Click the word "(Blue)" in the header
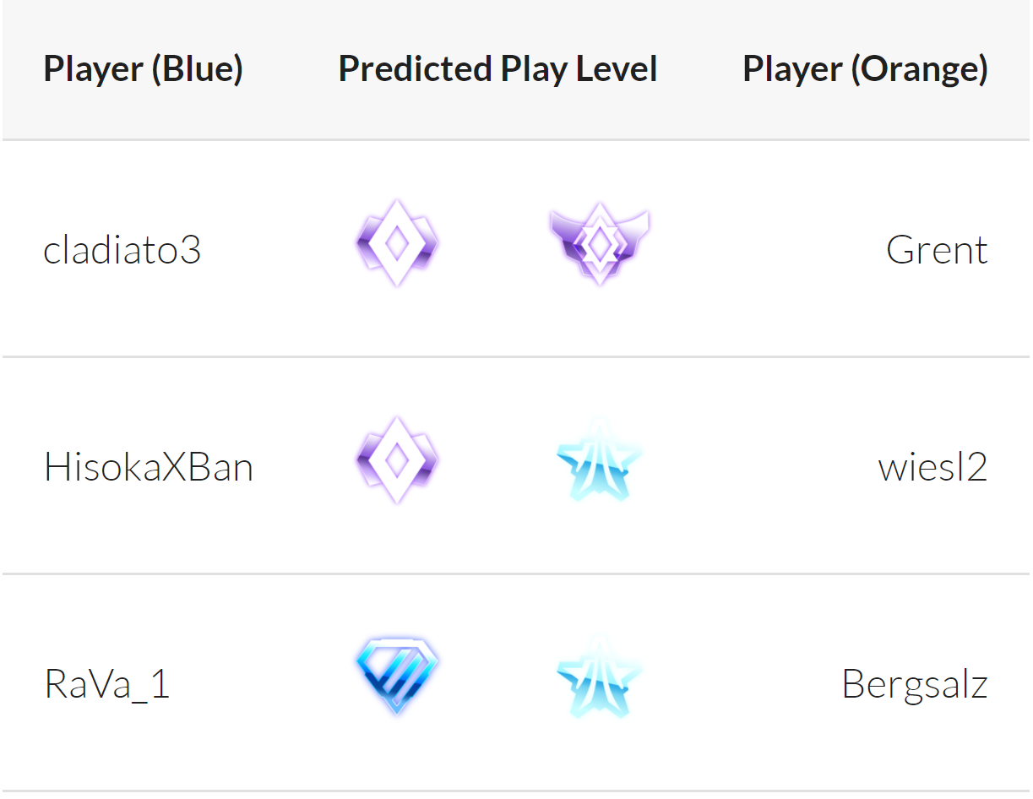The width and height of the screenshot is (1033, 799). (198, 69)
